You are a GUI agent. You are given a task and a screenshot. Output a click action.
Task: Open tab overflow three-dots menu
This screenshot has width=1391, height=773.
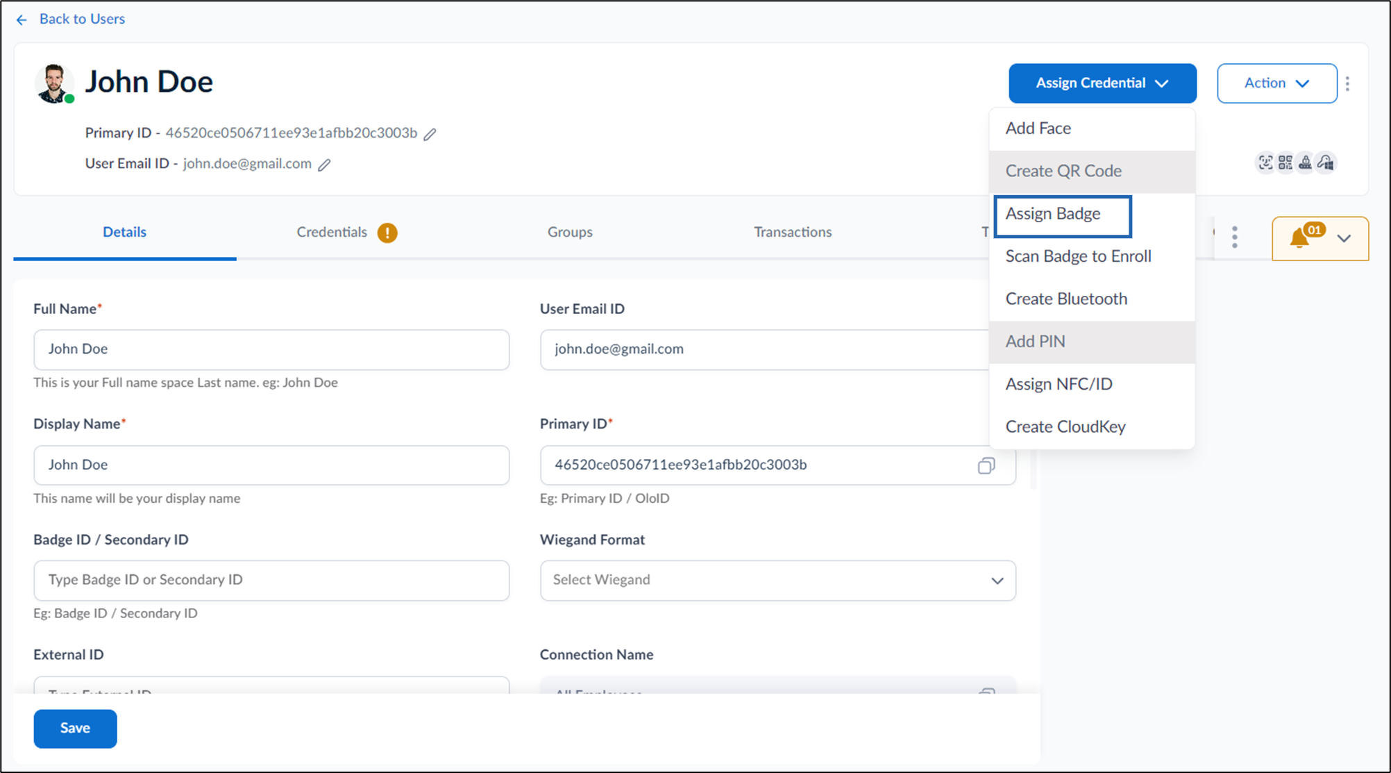tap(1234, 238)
